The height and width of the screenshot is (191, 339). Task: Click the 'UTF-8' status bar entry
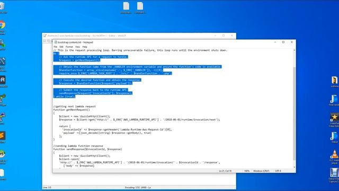[x=278, y=171]
